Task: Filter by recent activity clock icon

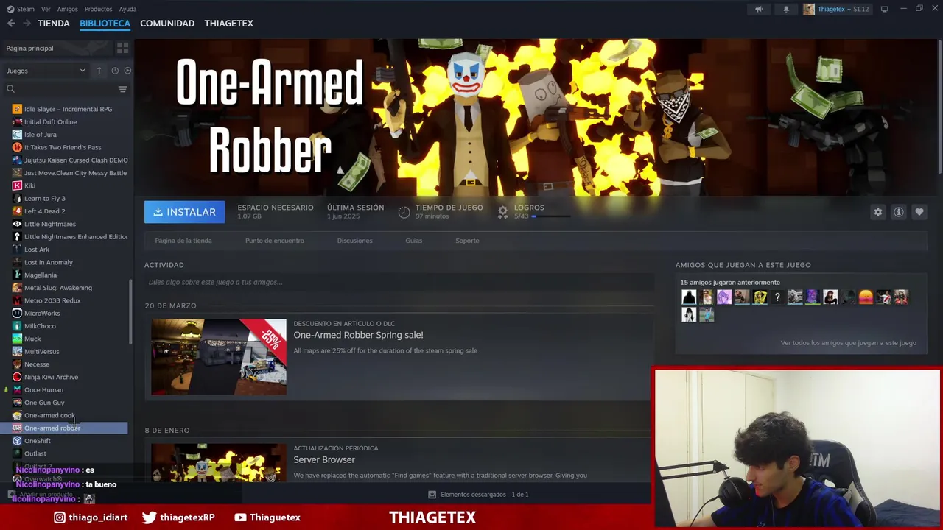Action: 115,71
